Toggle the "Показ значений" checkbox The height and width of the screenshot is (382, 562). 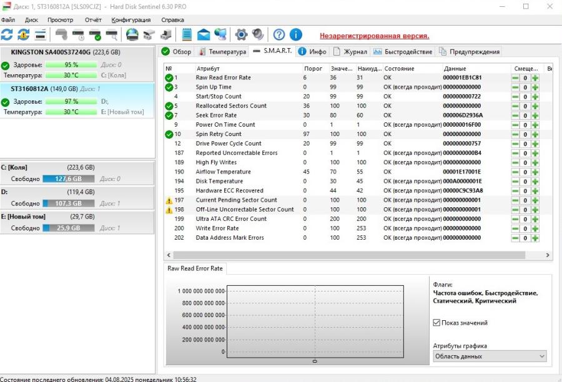click(x=437, y=323)
